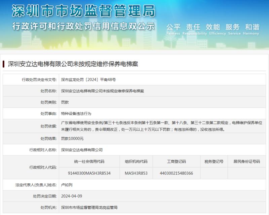This screenshot has height=215, width=269.
Task: Click the 行政相对人名称 label
Action: coord(43,150)
